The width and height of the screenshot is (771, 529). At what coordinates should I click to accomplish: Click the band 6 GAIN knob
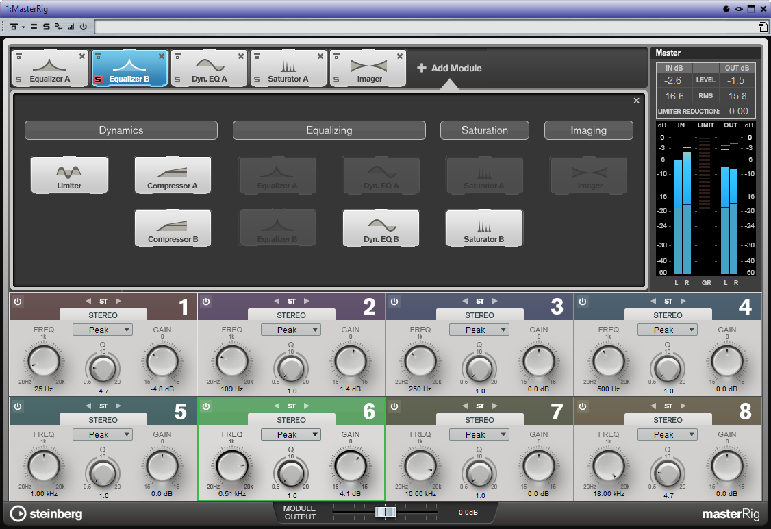pyautogui.click(x=351, y=467)
